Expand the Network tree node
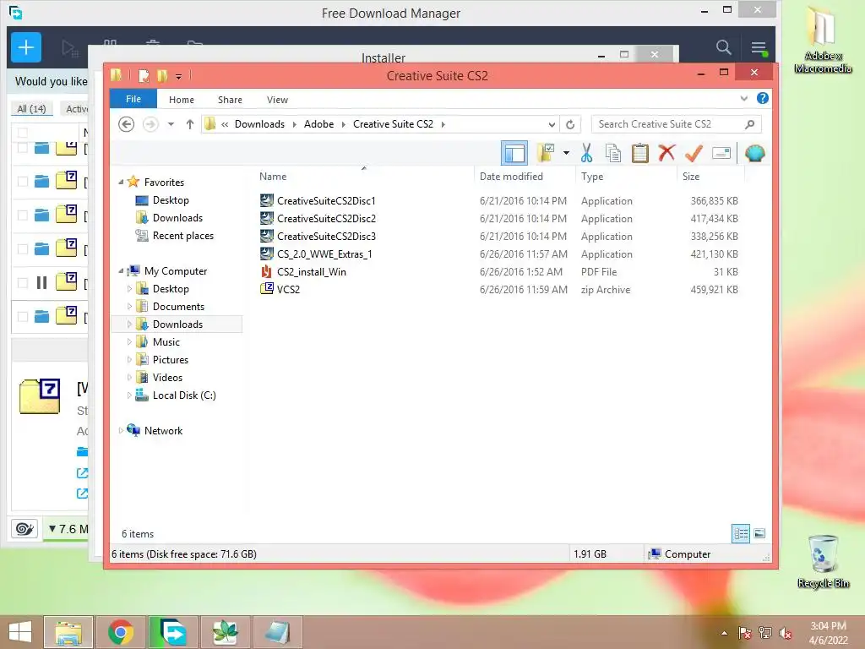The height and width of the screenshot is (649, 865). pyautogui.click(x=121, y=430)
